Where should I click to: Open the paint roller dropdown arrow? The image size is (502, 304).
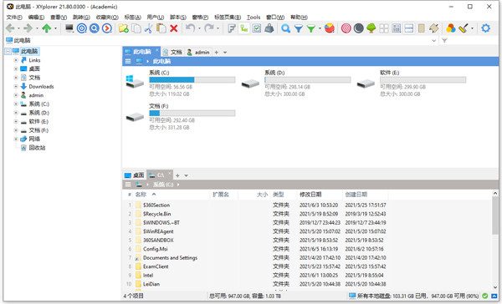pyautogui.click(x=472, y=28)
